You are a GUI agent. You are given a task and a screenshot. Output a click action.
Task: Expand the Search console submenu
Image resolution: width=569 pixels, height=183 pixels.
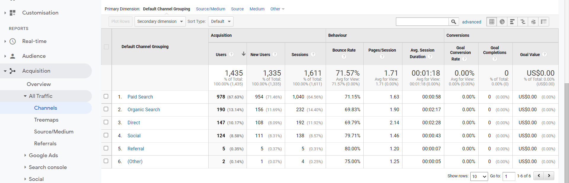click(25, 167)
